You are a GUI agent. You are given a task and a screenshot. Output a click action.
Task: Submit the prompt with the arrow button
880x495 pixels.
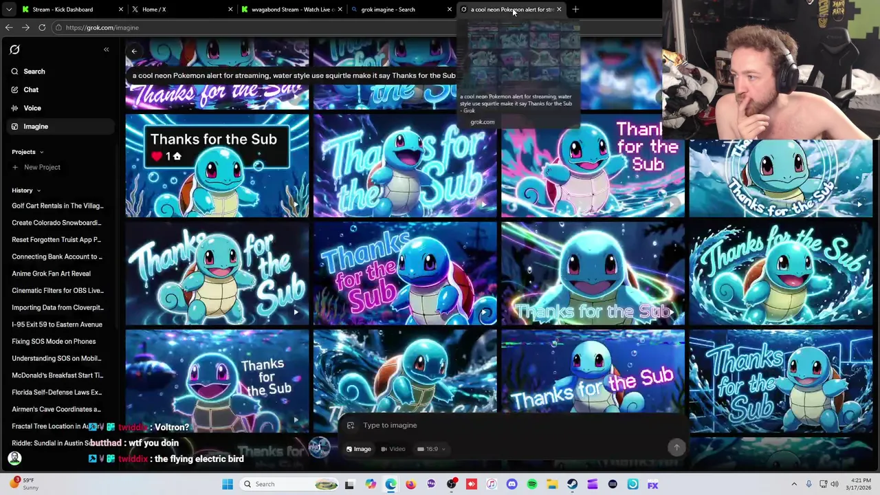[x=676, y=448]
